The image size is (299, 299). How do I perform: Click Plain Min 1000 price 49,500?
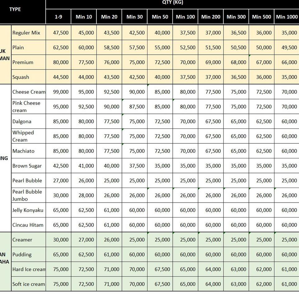pos(287,47)
